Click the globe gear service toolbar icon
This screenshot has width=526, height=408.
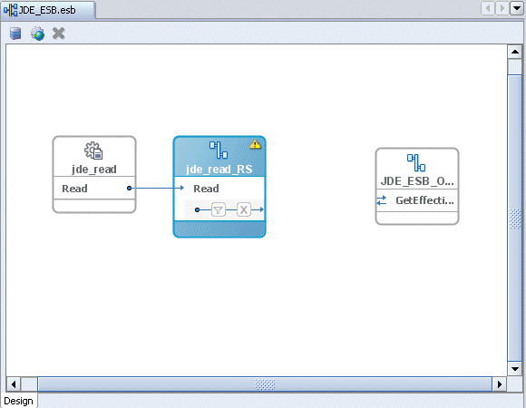[x=37, y=34]
